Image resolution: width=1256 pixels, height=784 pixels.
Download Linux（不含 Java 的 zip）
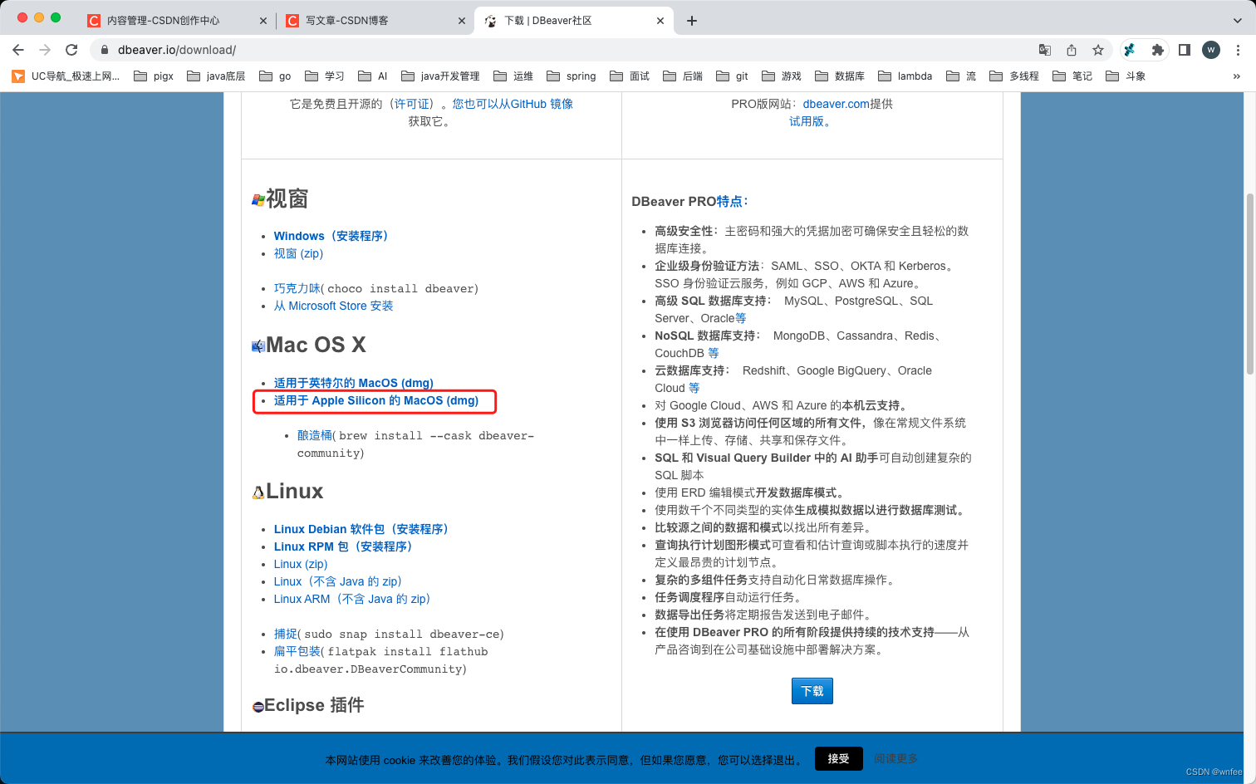click(337, 581)
